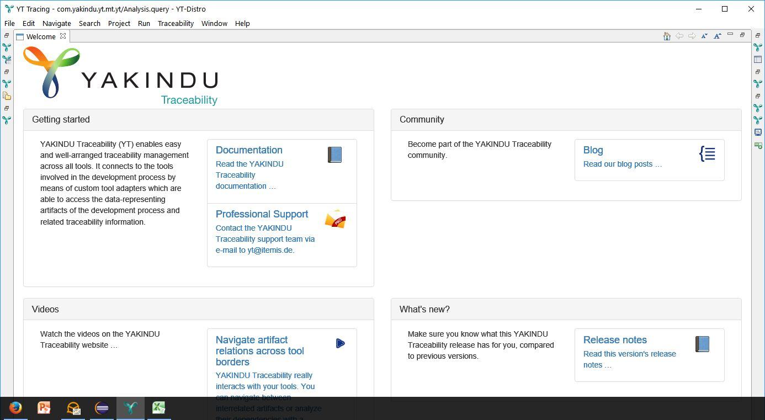Open the Run menu

tap(144, 23)
